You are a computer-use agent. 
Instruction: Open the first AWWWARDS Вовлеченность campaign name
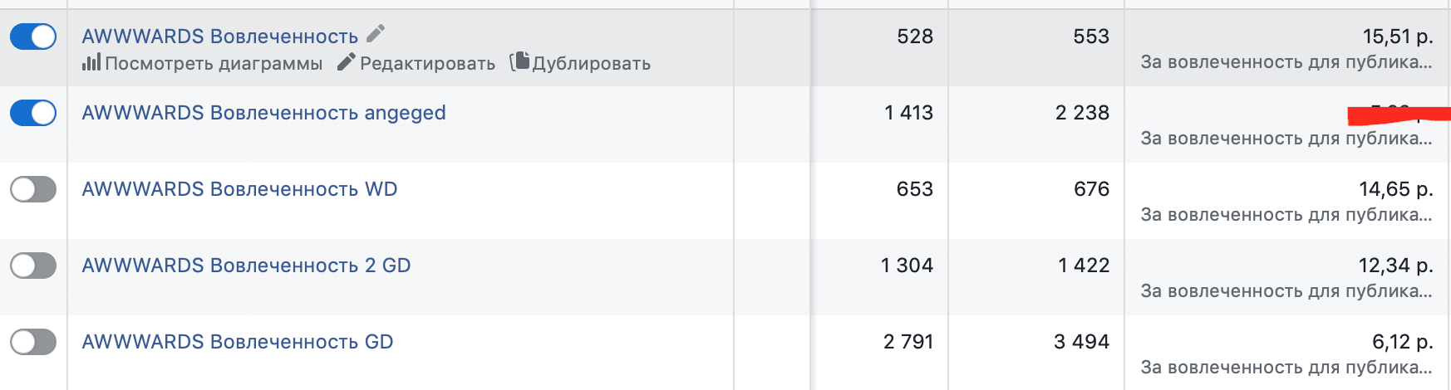coord(220,37)
